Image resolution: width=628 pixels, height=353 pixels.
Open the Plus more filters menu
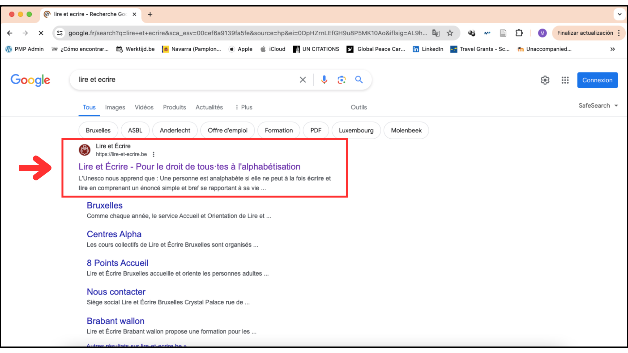pos(244,107)
